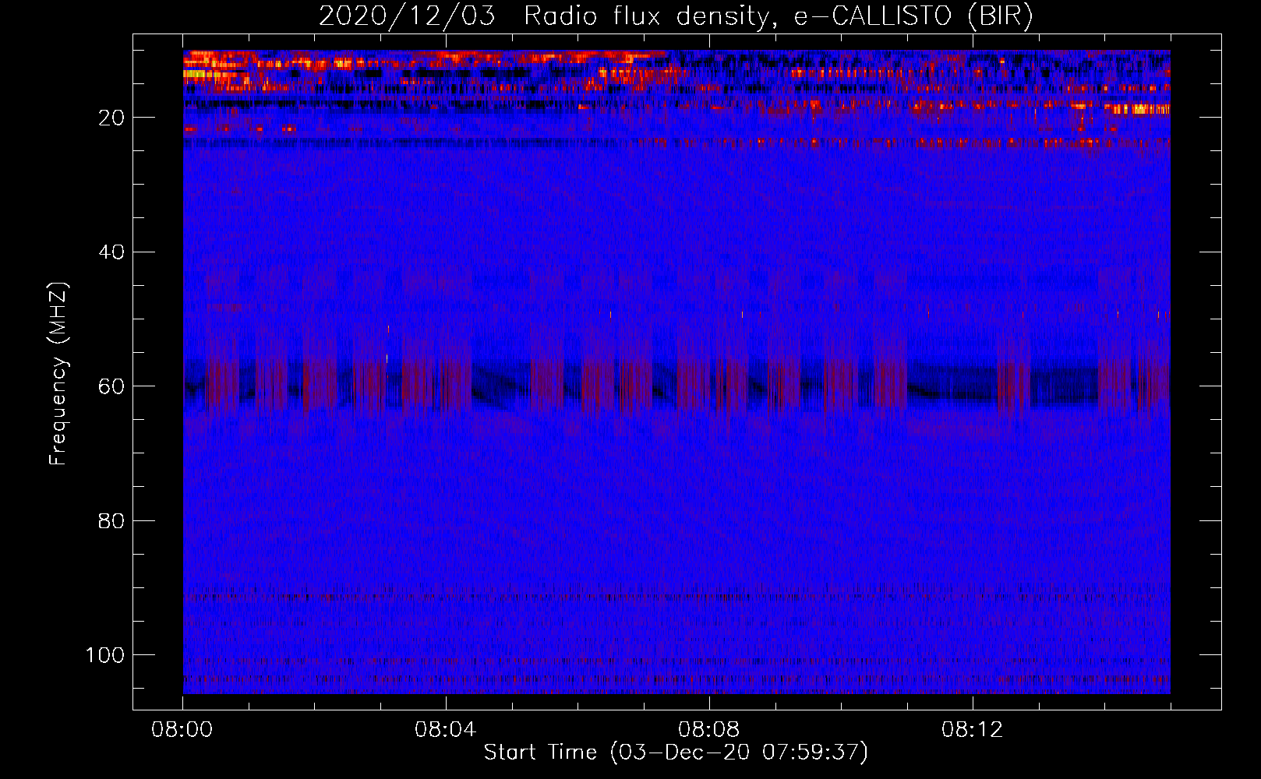Image resolution: width=1261 pixels, height=779 pixels.
Task: Click the time tick label '08:04'
Action: pyautogui.click(x=446, y=730)
